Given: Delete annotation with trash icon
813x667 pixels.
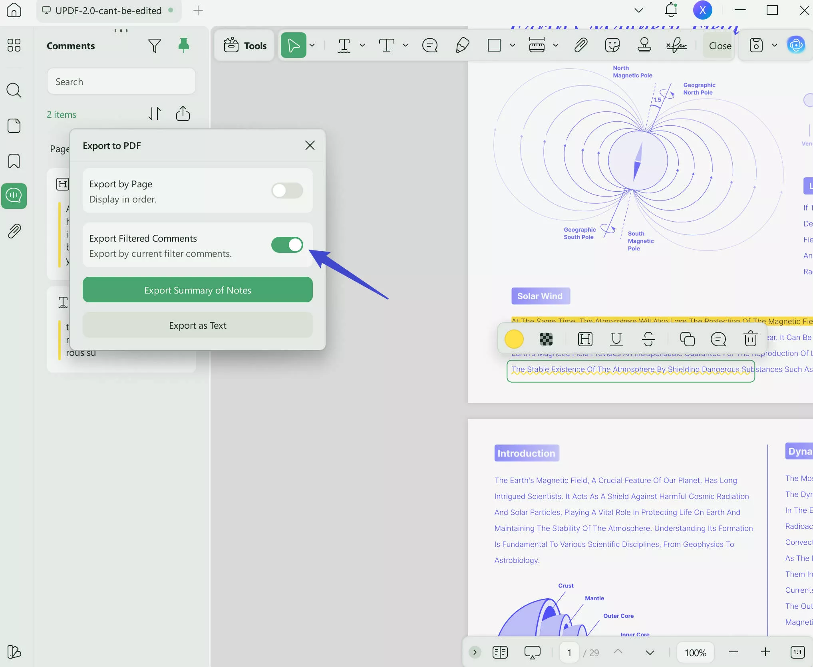Looking at the screenshot, I should pyautogui.click(x=750, y=339).
